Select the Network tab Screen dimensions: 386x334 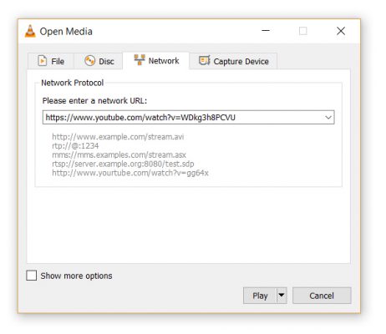tap(156, 60)
